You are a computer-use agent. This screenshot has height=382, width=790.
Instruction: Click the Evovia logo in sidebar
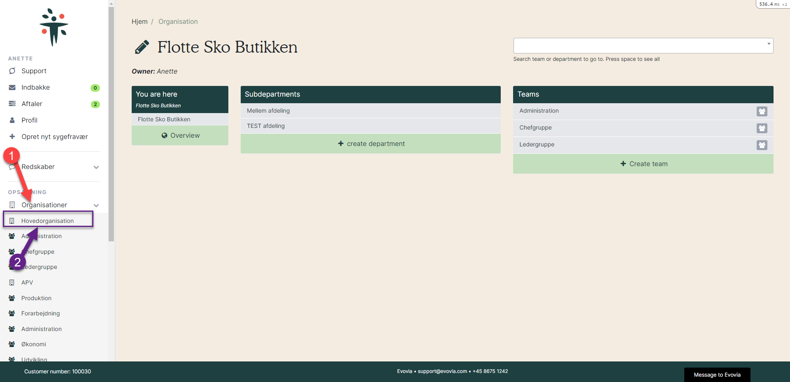pyautogui.click(x=54, y=27)
